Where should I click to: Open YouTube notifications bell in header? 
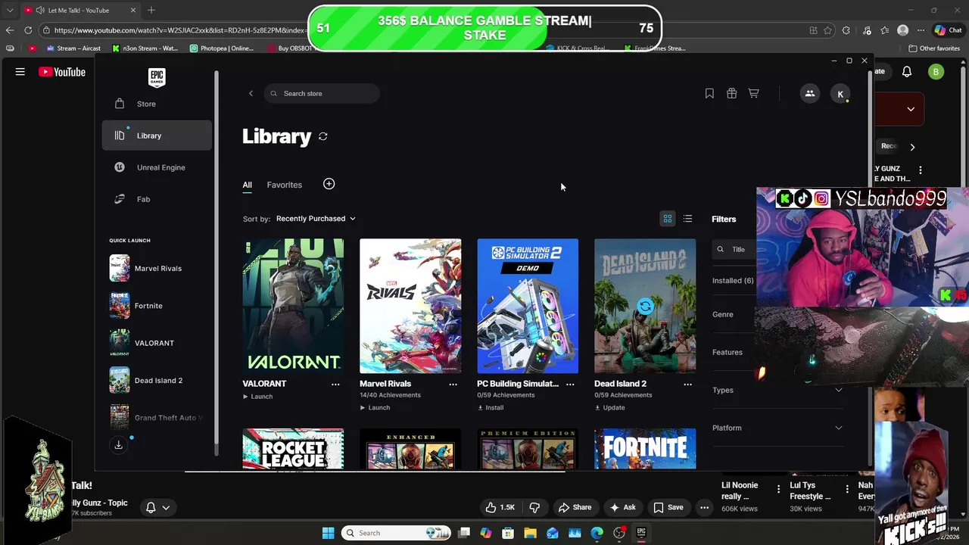(x=907, y=72)
